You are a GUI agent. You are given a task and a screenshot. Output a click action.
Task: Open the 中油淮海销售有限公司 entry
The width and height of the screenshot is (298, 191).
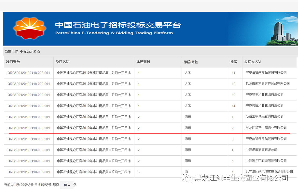coord(261,150)
